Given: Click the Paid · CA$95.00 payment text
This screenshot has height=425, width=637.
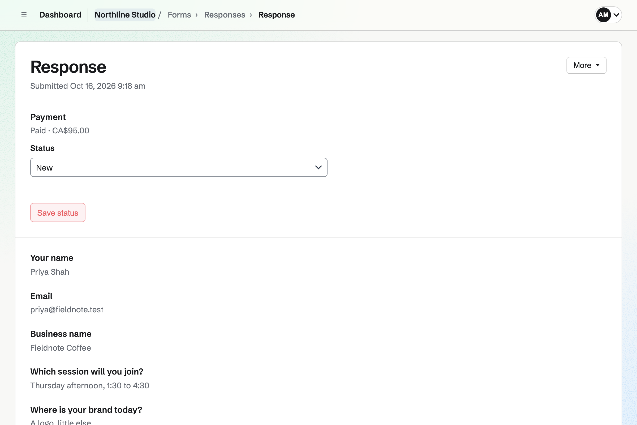Looking at the screenshot, I should coord(59,131).
